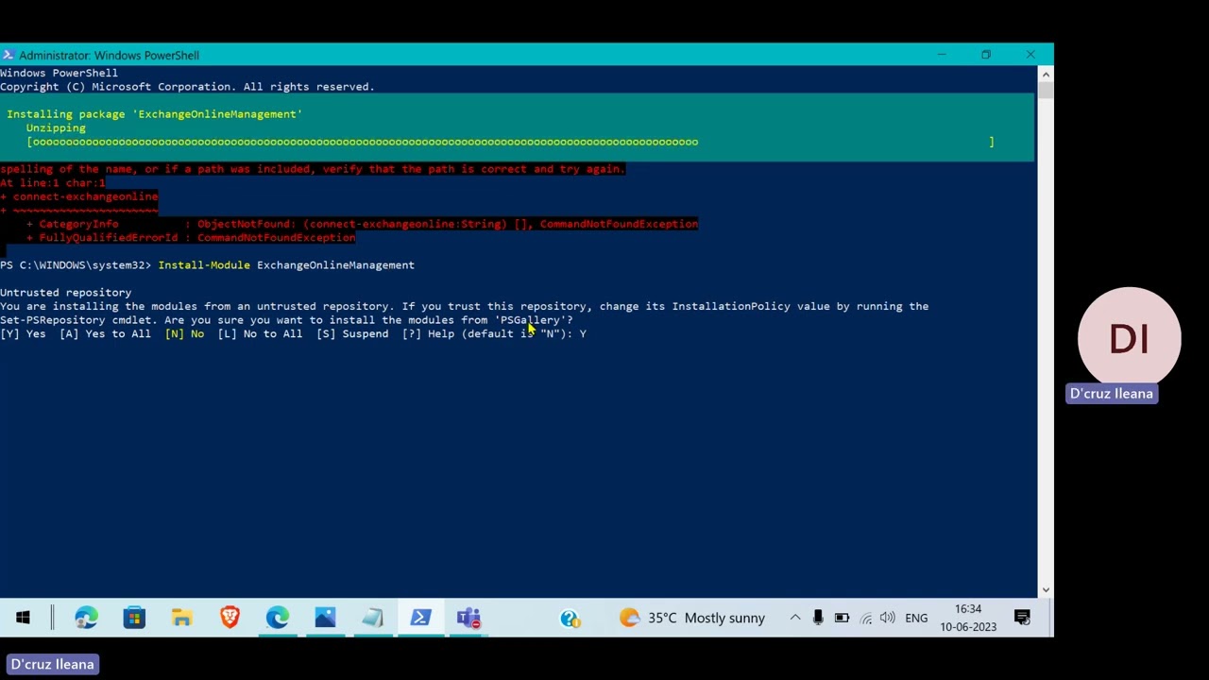Open the Brave browser taskbar icon
Image resolution: width=1209 pixels, height=680 pixels.
click(230, 618)
